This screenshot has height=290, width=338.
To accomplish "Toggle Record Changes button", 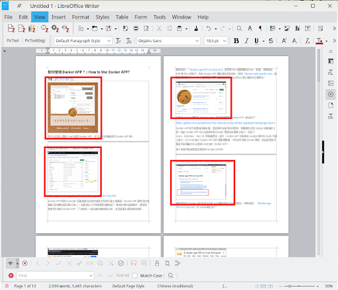I will pos(25,263).
